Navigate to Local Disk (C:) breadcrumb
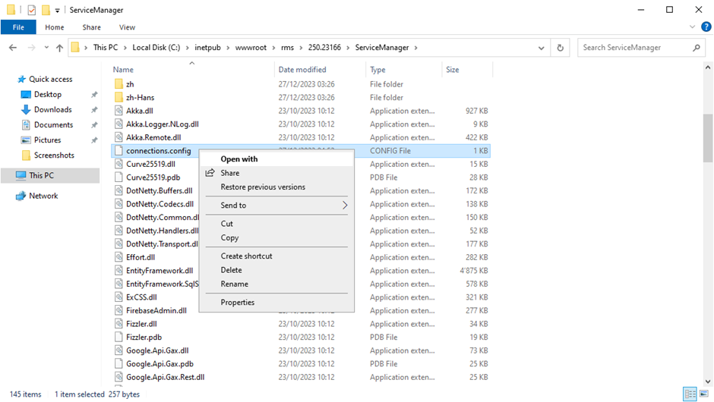Screen dimensions: 714x402 pyautogui.click(x=156, y=47)
